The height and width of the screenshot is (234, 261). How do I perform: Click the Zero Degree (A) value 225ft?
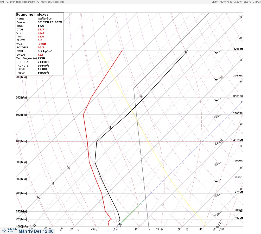41,58
